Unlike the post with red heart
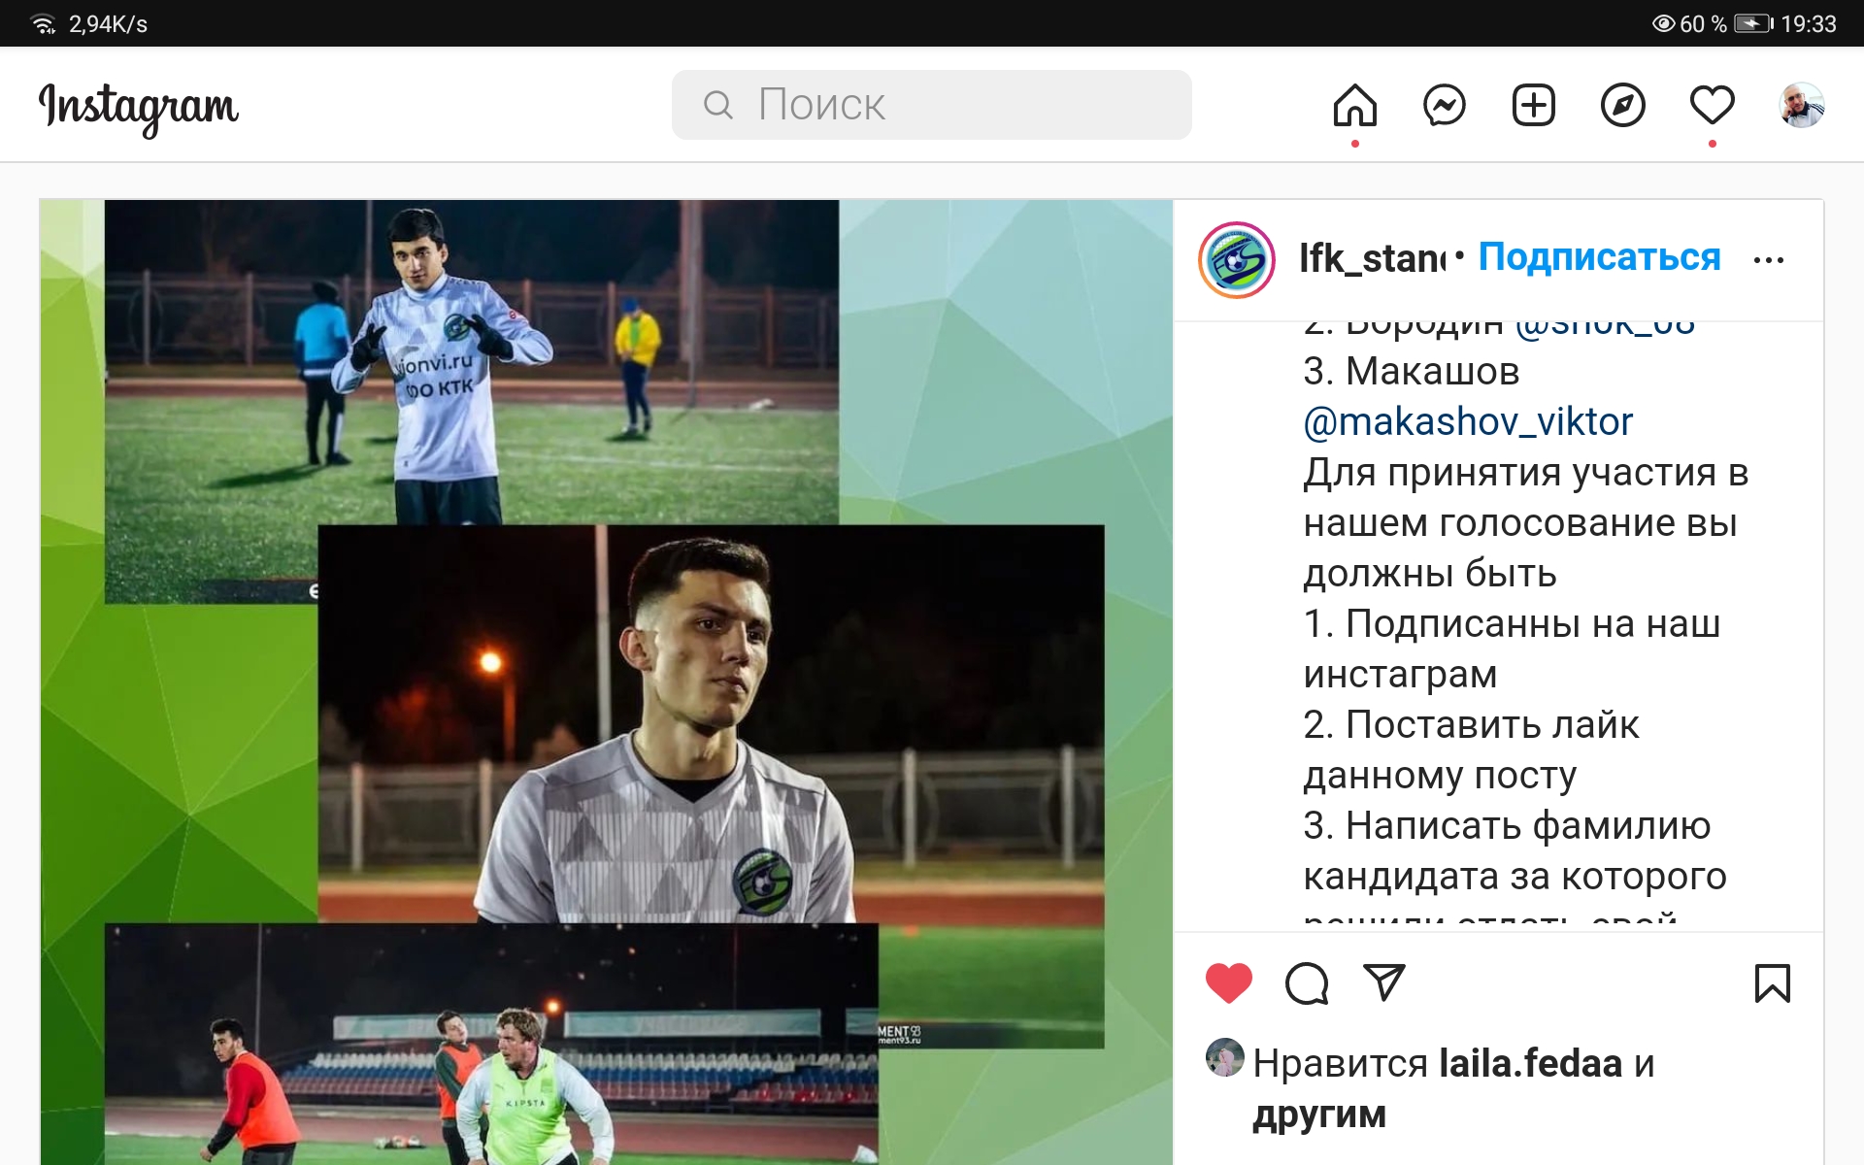1864x1165 pixels. point(1229,983)
